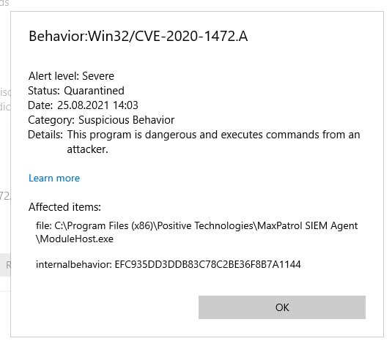The width and height of the screenshot is (392, 352).
Task: Click the OK button
Action: pyautogui.click(x=282, y=307)
